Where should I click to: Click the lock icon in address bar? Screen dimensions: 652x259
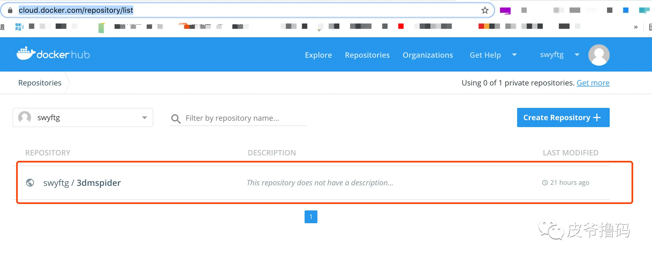coord(10,10)
